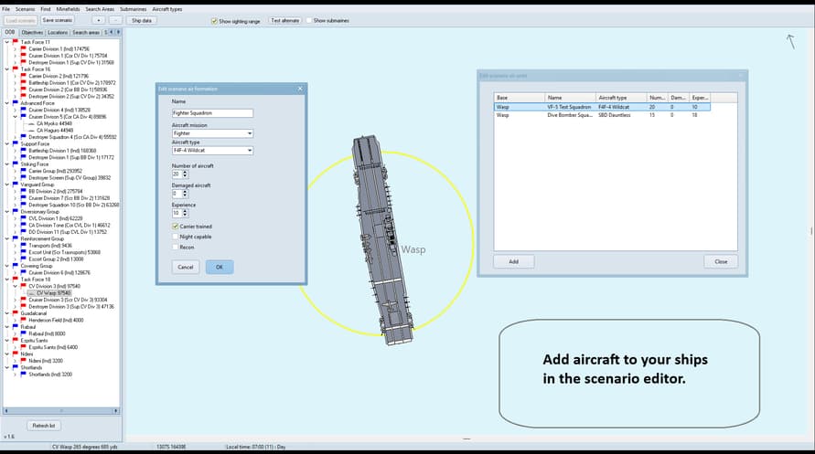Click the Add button in units dialog
Image resolution: width=815 pixels, height=454 pixels.
(513, 261)
